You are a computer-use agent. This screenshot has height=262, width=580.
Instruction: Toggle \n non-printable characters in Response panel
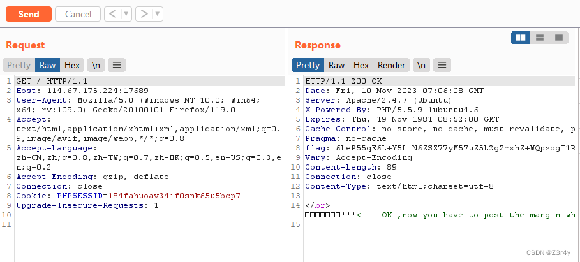(421, 65)
